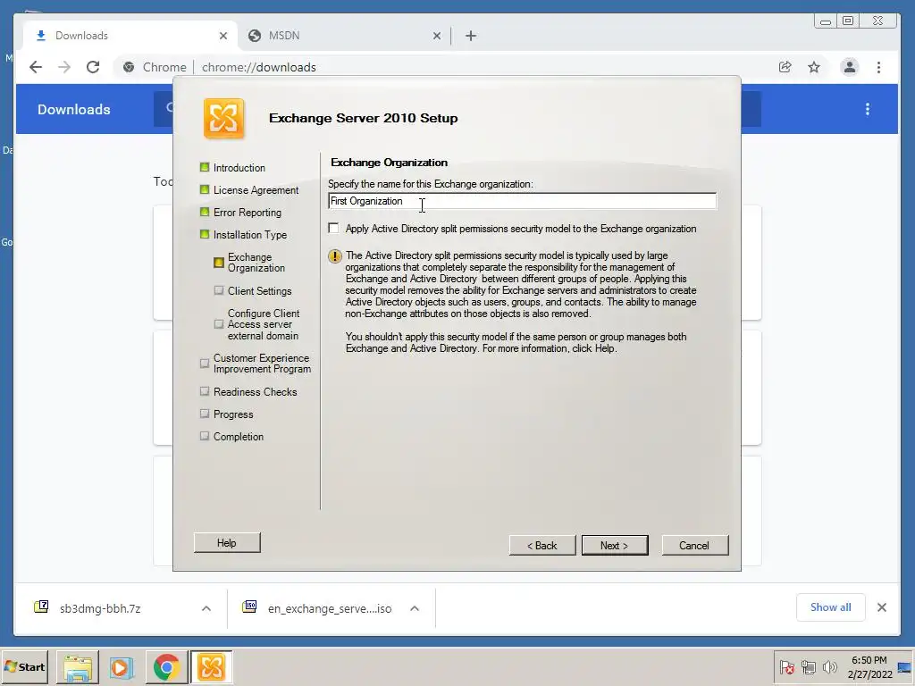Open Downloads page more actions menu
The image size is (915, 686).
pos(868,109)
